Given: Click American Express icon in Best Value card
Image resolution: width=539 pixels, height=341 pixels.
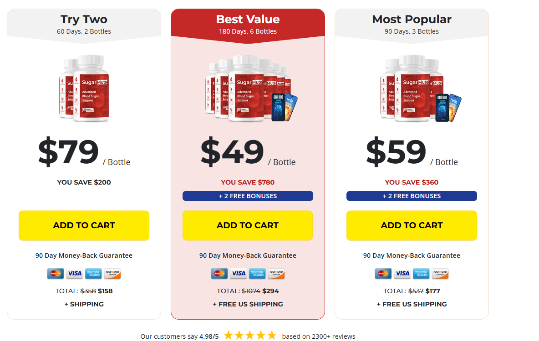Looking at the screenshot, I should [x=257, y=274].
